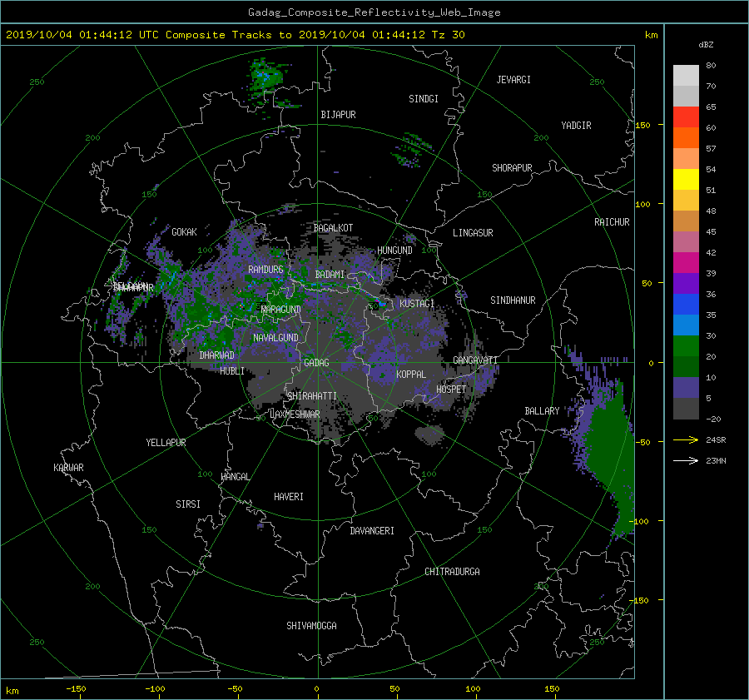Click the KUSTAGI city label
The height and width of the screenshot is (700, 749).
pos(417,304)
